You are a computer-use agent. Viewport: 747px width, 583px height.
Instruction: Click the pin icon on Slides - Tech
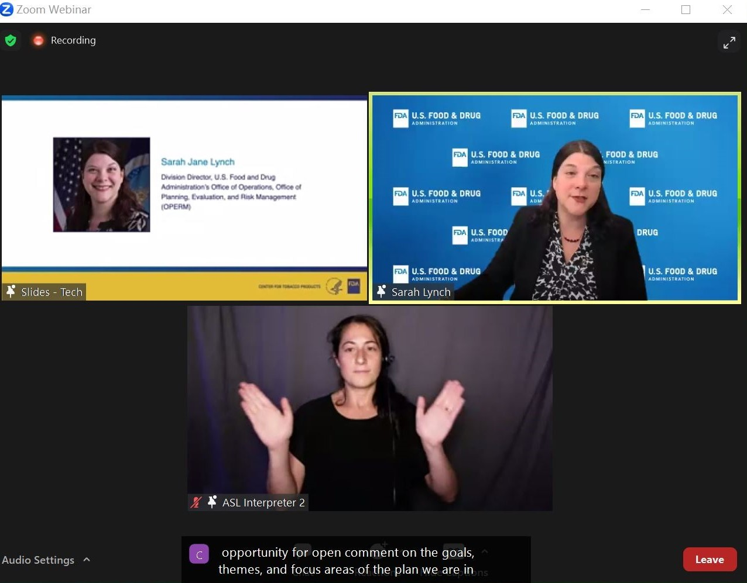[x=11, y=292]
